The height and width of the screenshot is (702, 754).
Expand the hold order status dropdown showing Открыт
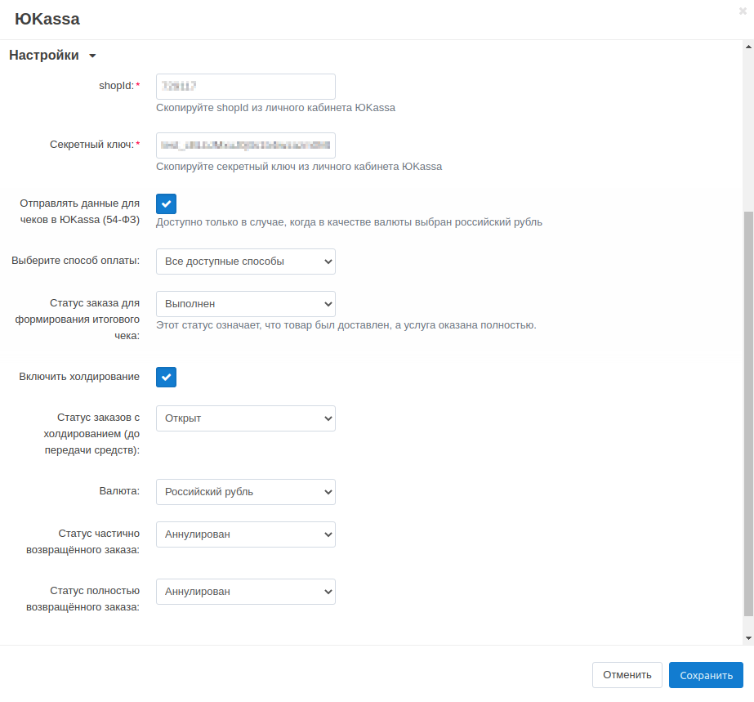[x=246, y=418]
